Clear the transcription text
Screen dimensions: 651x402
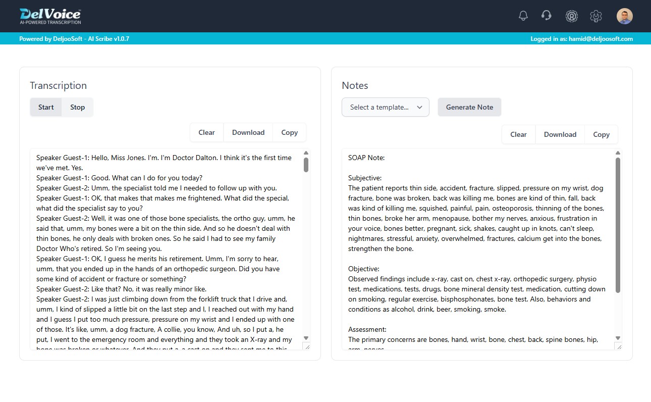pos(206,132)
